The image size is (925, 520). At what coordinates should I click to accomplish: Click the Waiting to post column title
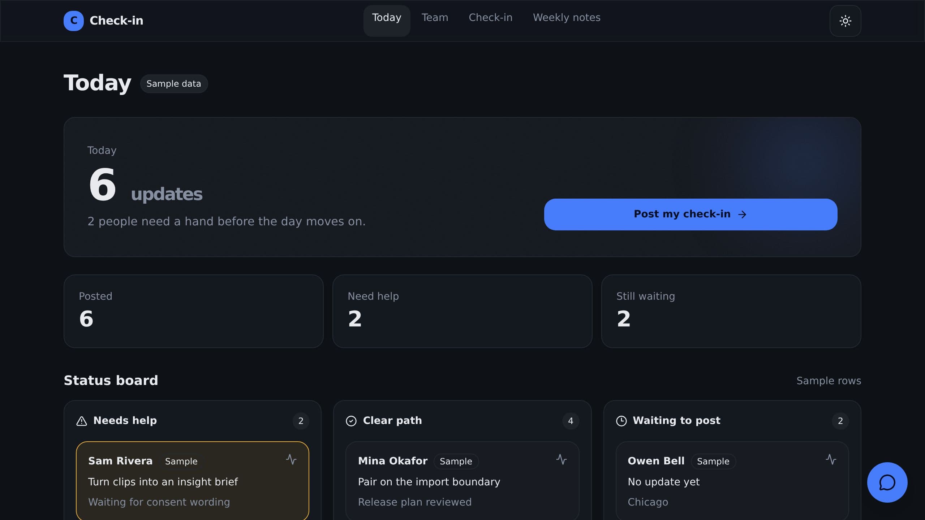[x=676, y=421]
